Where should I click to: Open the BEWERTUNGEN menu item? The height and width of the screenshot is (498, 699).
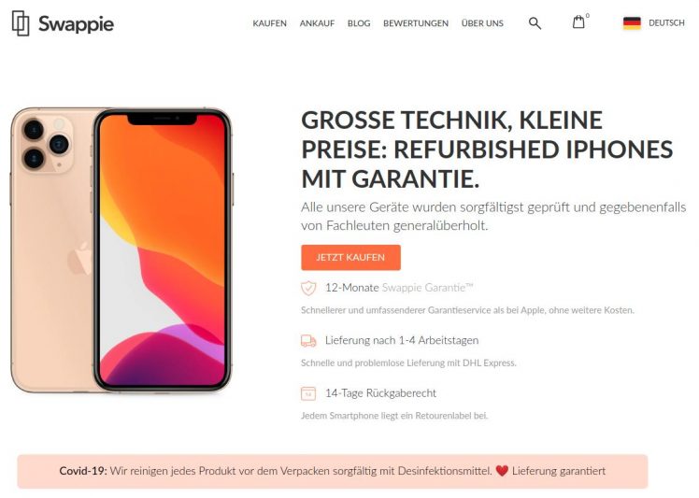tap(416, 23)
